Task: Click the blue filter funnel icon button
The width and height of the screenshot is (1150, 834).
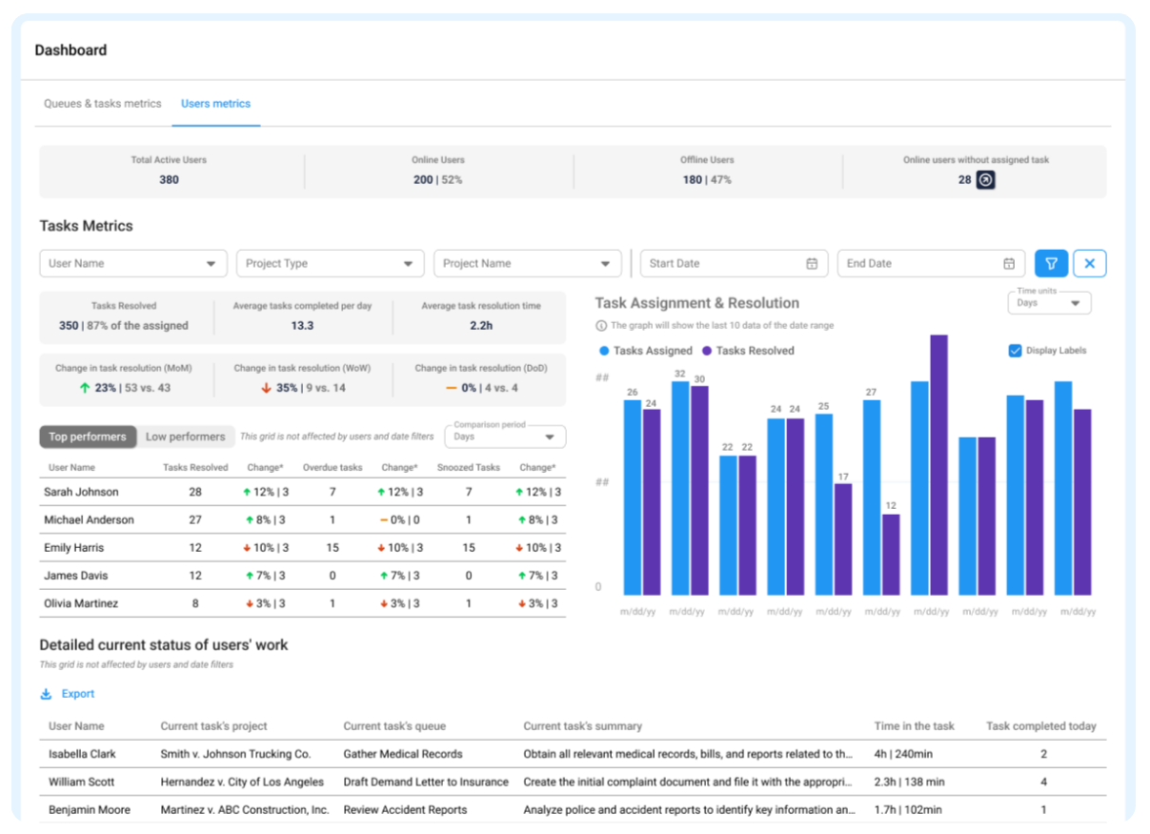Action: (1051, 263)
